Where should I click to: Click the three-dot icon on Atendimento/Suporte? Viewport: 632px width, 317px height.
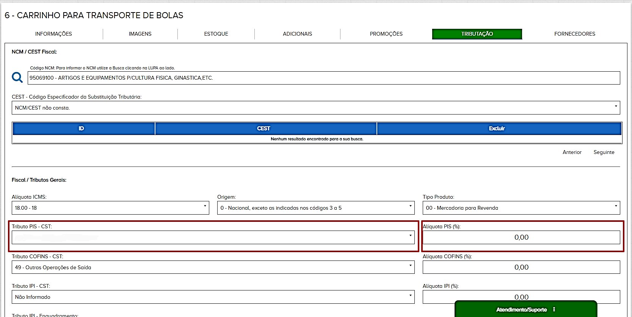[554, 309]
